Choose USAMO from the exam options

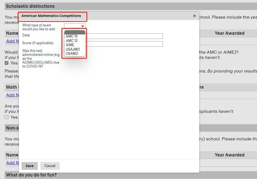[72, 53]
